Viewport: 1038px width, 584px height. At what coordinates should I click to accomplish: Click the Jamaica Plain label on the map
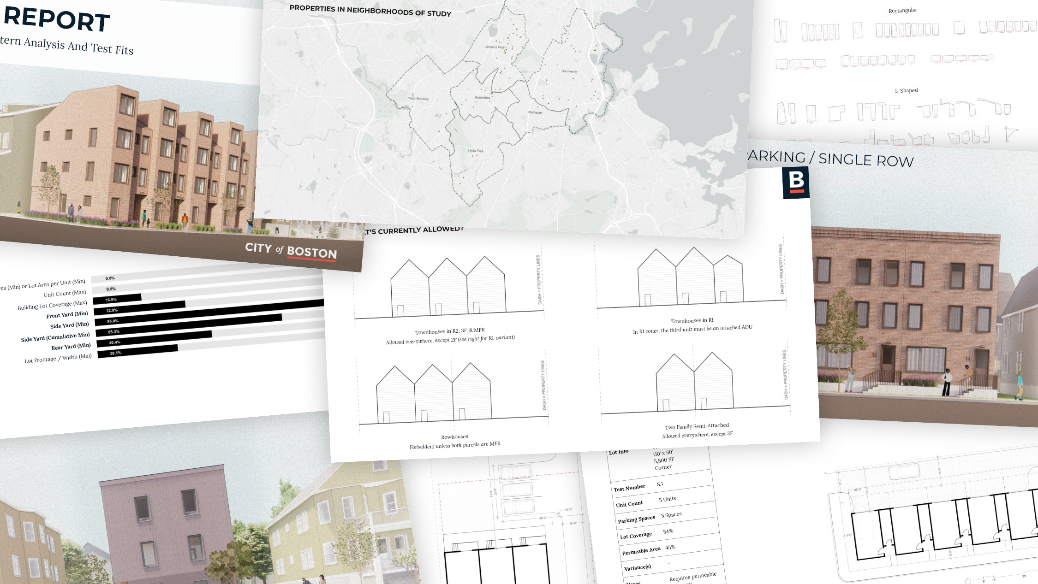click(495, 47)
